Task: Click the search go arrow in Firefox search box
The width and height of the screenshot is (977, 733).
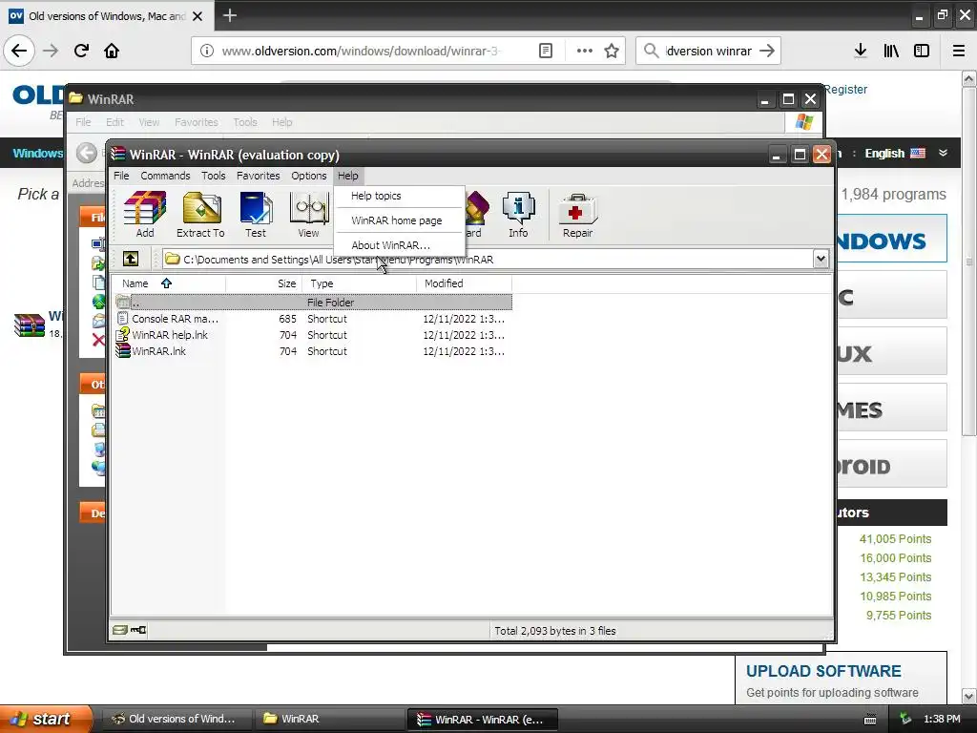Action: pos(767,51)
